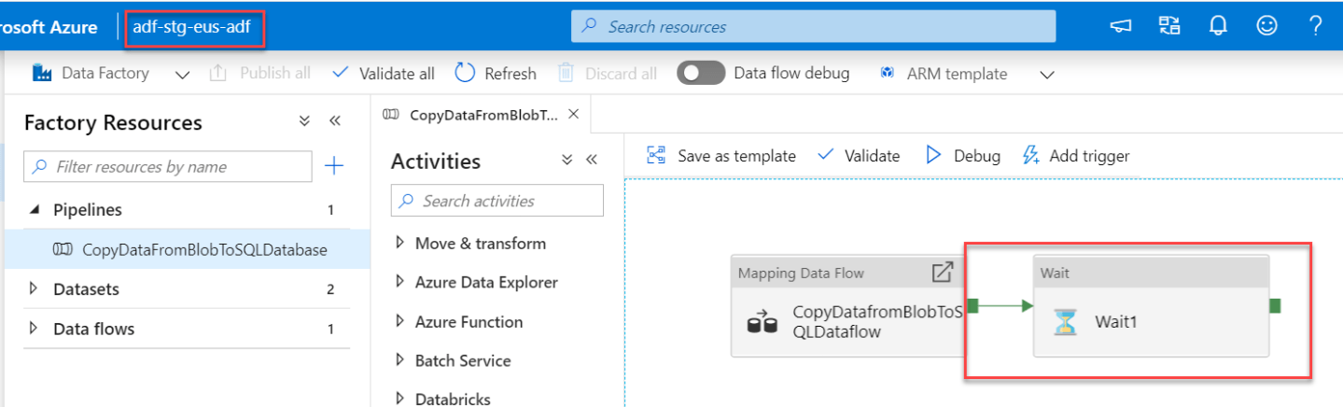Collapse the Factory Resources panel
This screenshot has width=1343, height=407.
pos(335,121)
